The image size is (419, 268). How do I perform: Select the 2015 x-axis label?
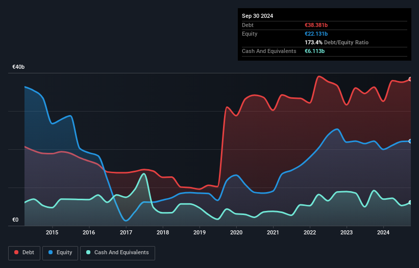tap(52, 232)
